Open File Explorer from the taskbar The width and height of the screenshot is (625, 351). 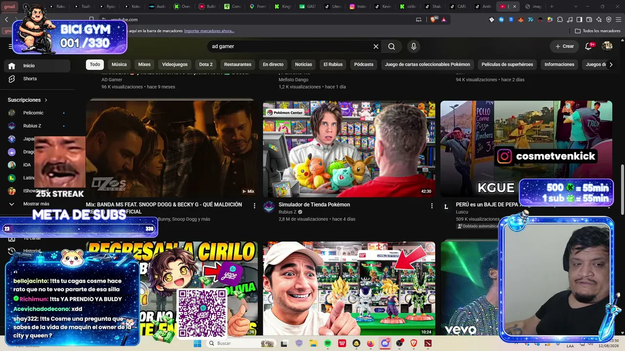pyautogui.click(x=313, y=343)
